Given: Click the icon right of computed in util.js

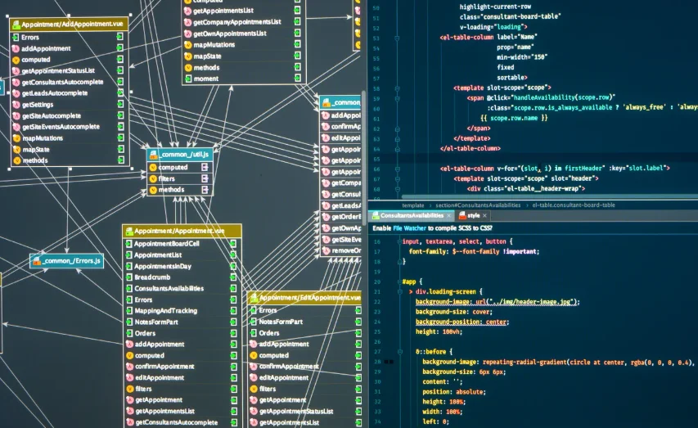Looking at the screenshot, I should 205,167.
